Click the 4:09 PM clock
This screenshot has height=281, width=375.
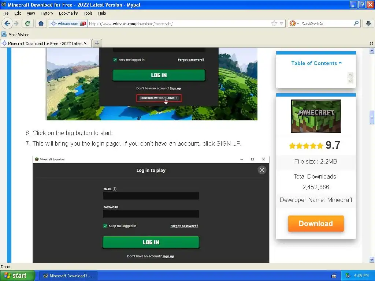coord(361,276)
